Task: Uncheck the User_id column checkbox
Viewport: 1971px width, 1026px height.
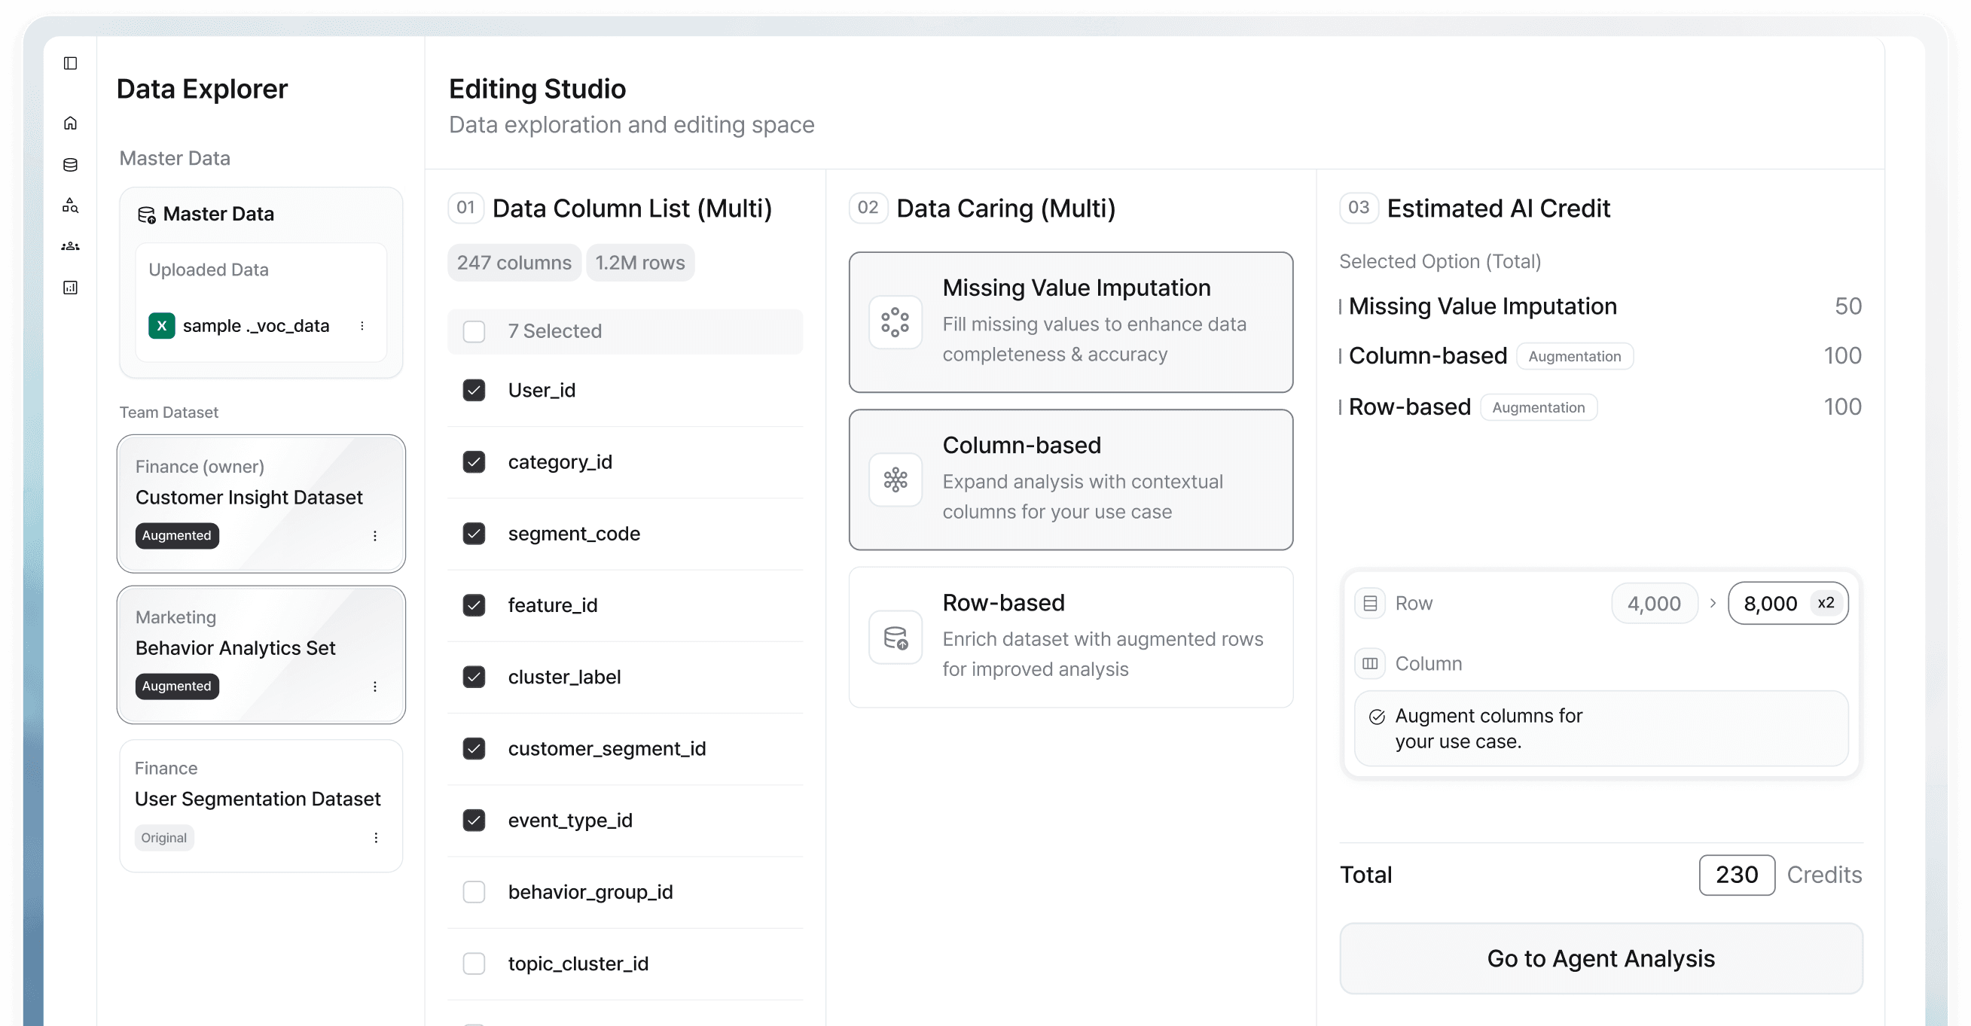Action: (474, 390)
